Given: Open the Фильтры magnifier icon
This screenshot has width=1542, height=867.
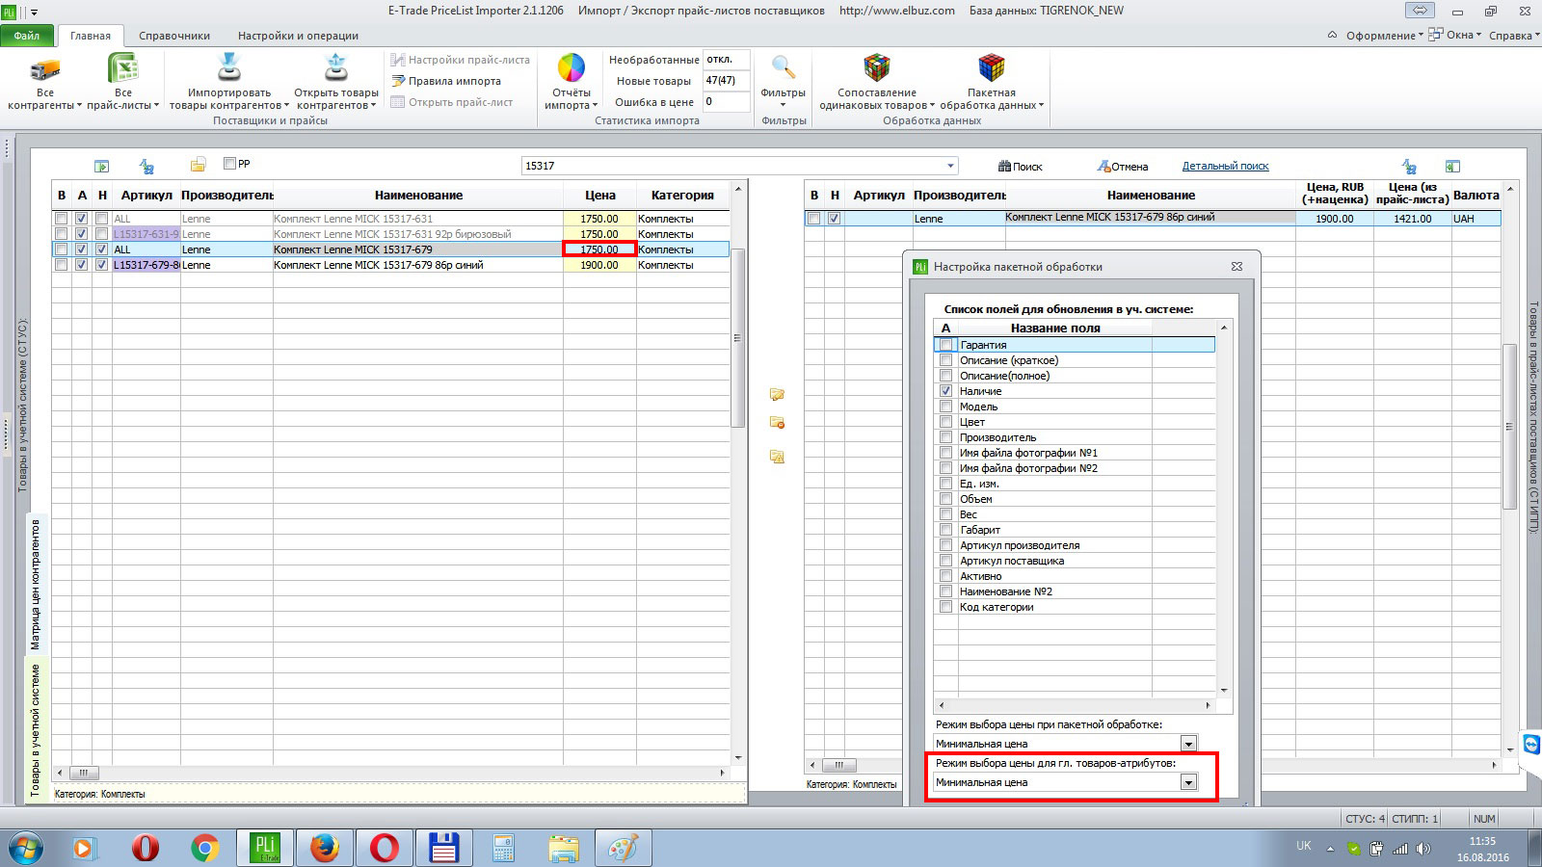Looking at the screenshot, I should 784,68.
